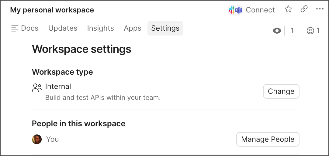Click the eye watch icon

click(277, 31)
